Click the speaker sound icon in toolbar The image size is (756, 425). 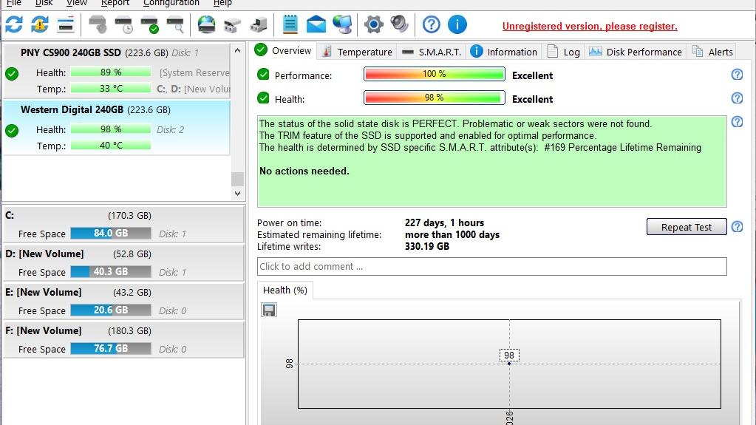[400, 24]
